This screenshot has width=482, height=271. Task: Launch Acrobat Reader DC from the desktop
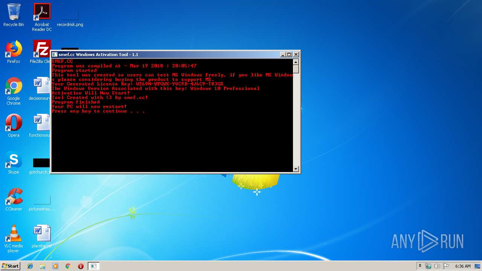click(42, 17)
